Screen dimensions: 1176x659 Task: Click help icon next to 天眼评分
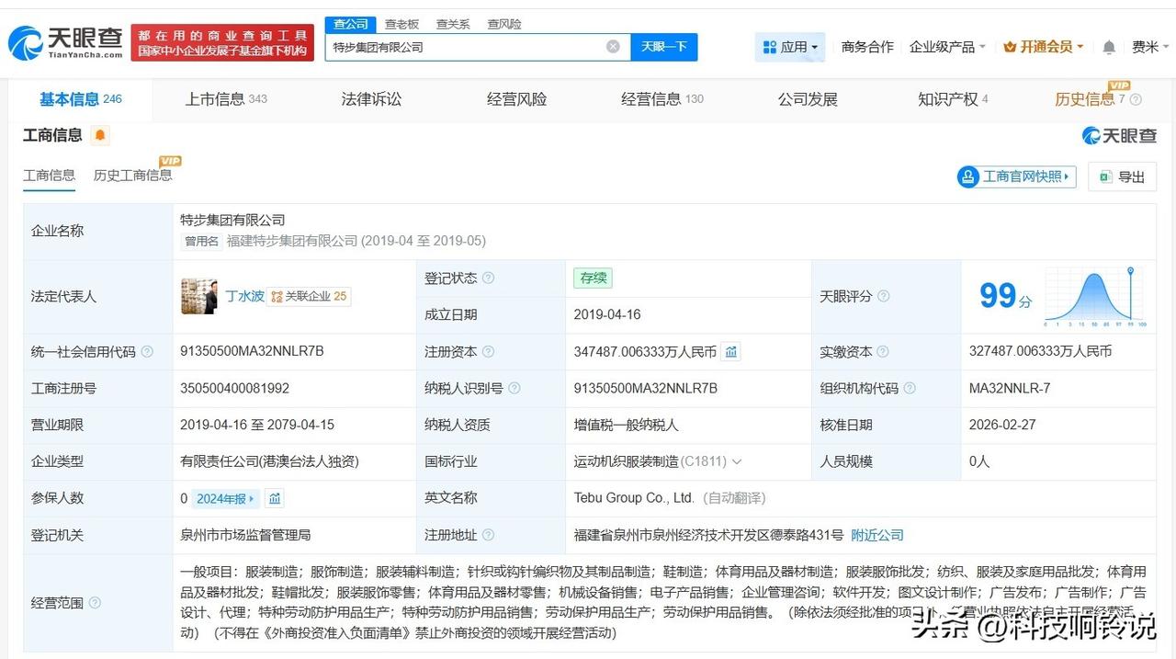[883, 296]
